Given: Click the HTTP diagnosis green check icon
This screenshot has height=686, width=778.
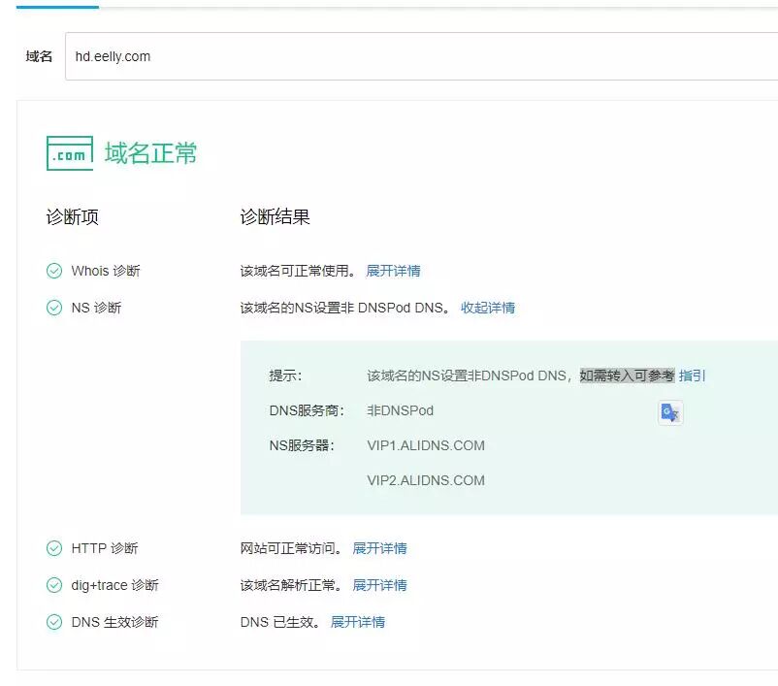Looking at the screenshot, I should 54,548.
